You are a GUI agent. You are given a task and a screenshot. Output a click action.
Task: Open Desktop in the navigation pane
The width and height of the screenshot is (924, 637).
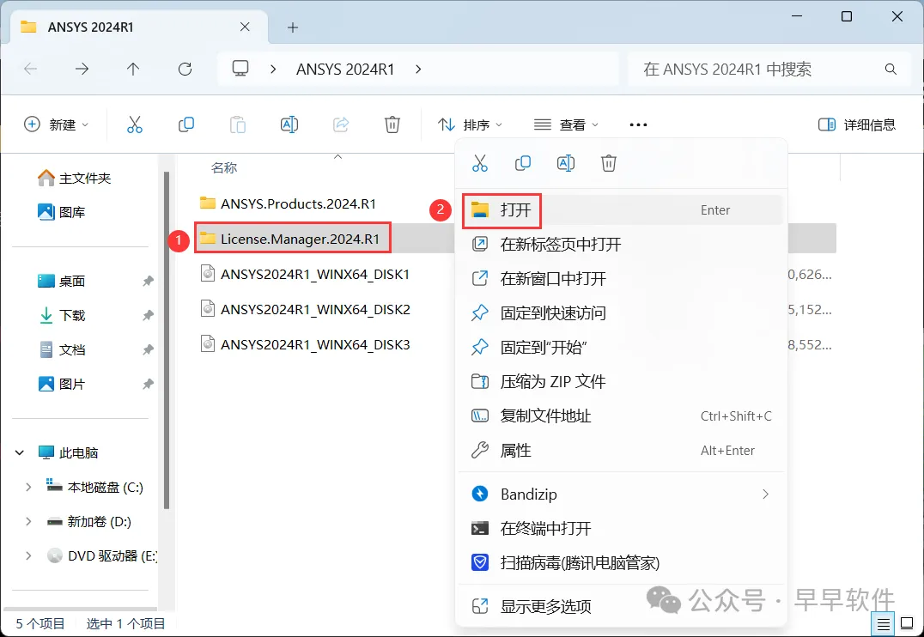61,281
